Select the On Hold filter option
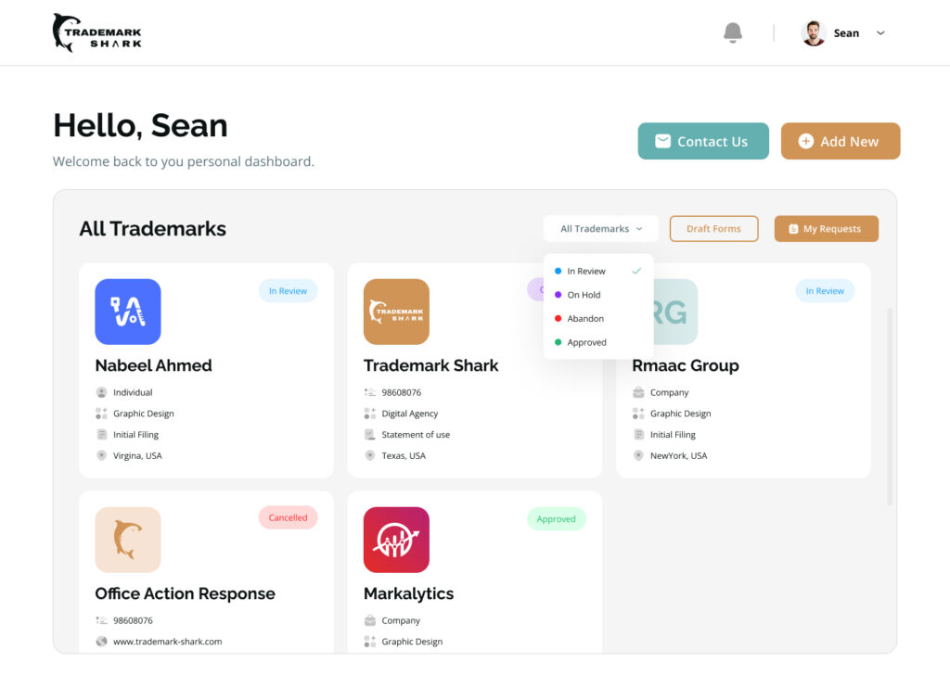The image size is (950, 675). point(584,295)
